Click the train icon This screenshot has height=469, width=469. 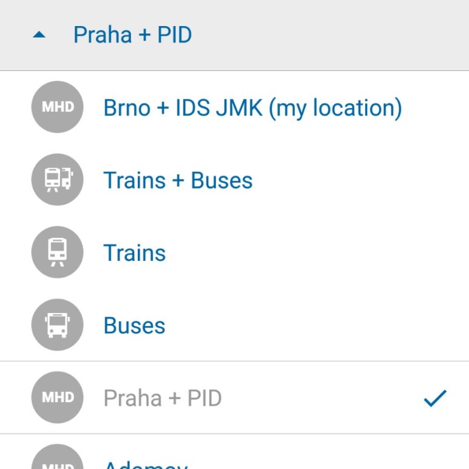tap(57, 252)
